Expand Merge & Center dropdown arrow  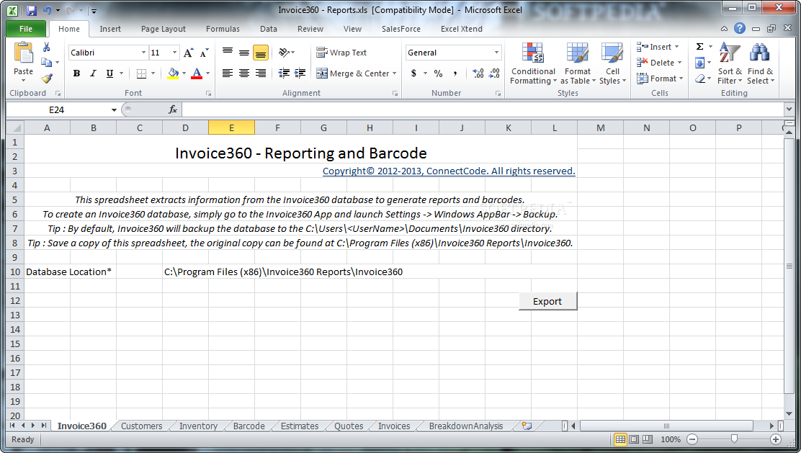[394, 73]
